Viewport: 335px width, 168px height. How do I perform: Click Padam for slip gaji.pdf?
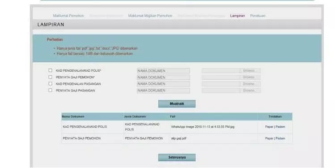280,138
